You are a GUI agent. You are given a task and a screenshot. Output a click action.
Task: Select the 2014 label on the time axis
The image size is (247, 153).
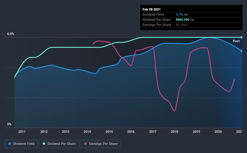tap(87, 132)
